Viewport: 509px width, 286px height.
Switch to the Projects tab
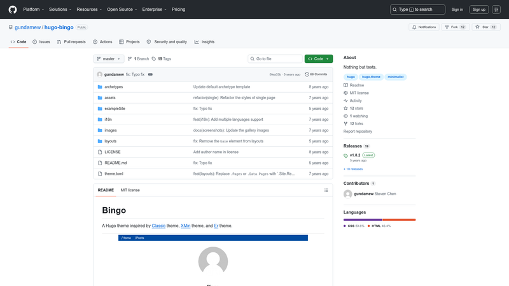(129, 42)
